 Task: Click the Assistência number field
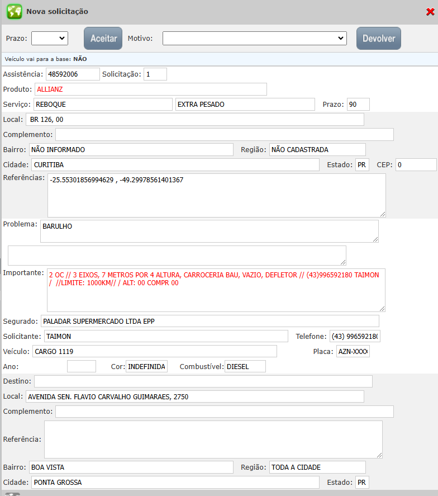(72, 74)
